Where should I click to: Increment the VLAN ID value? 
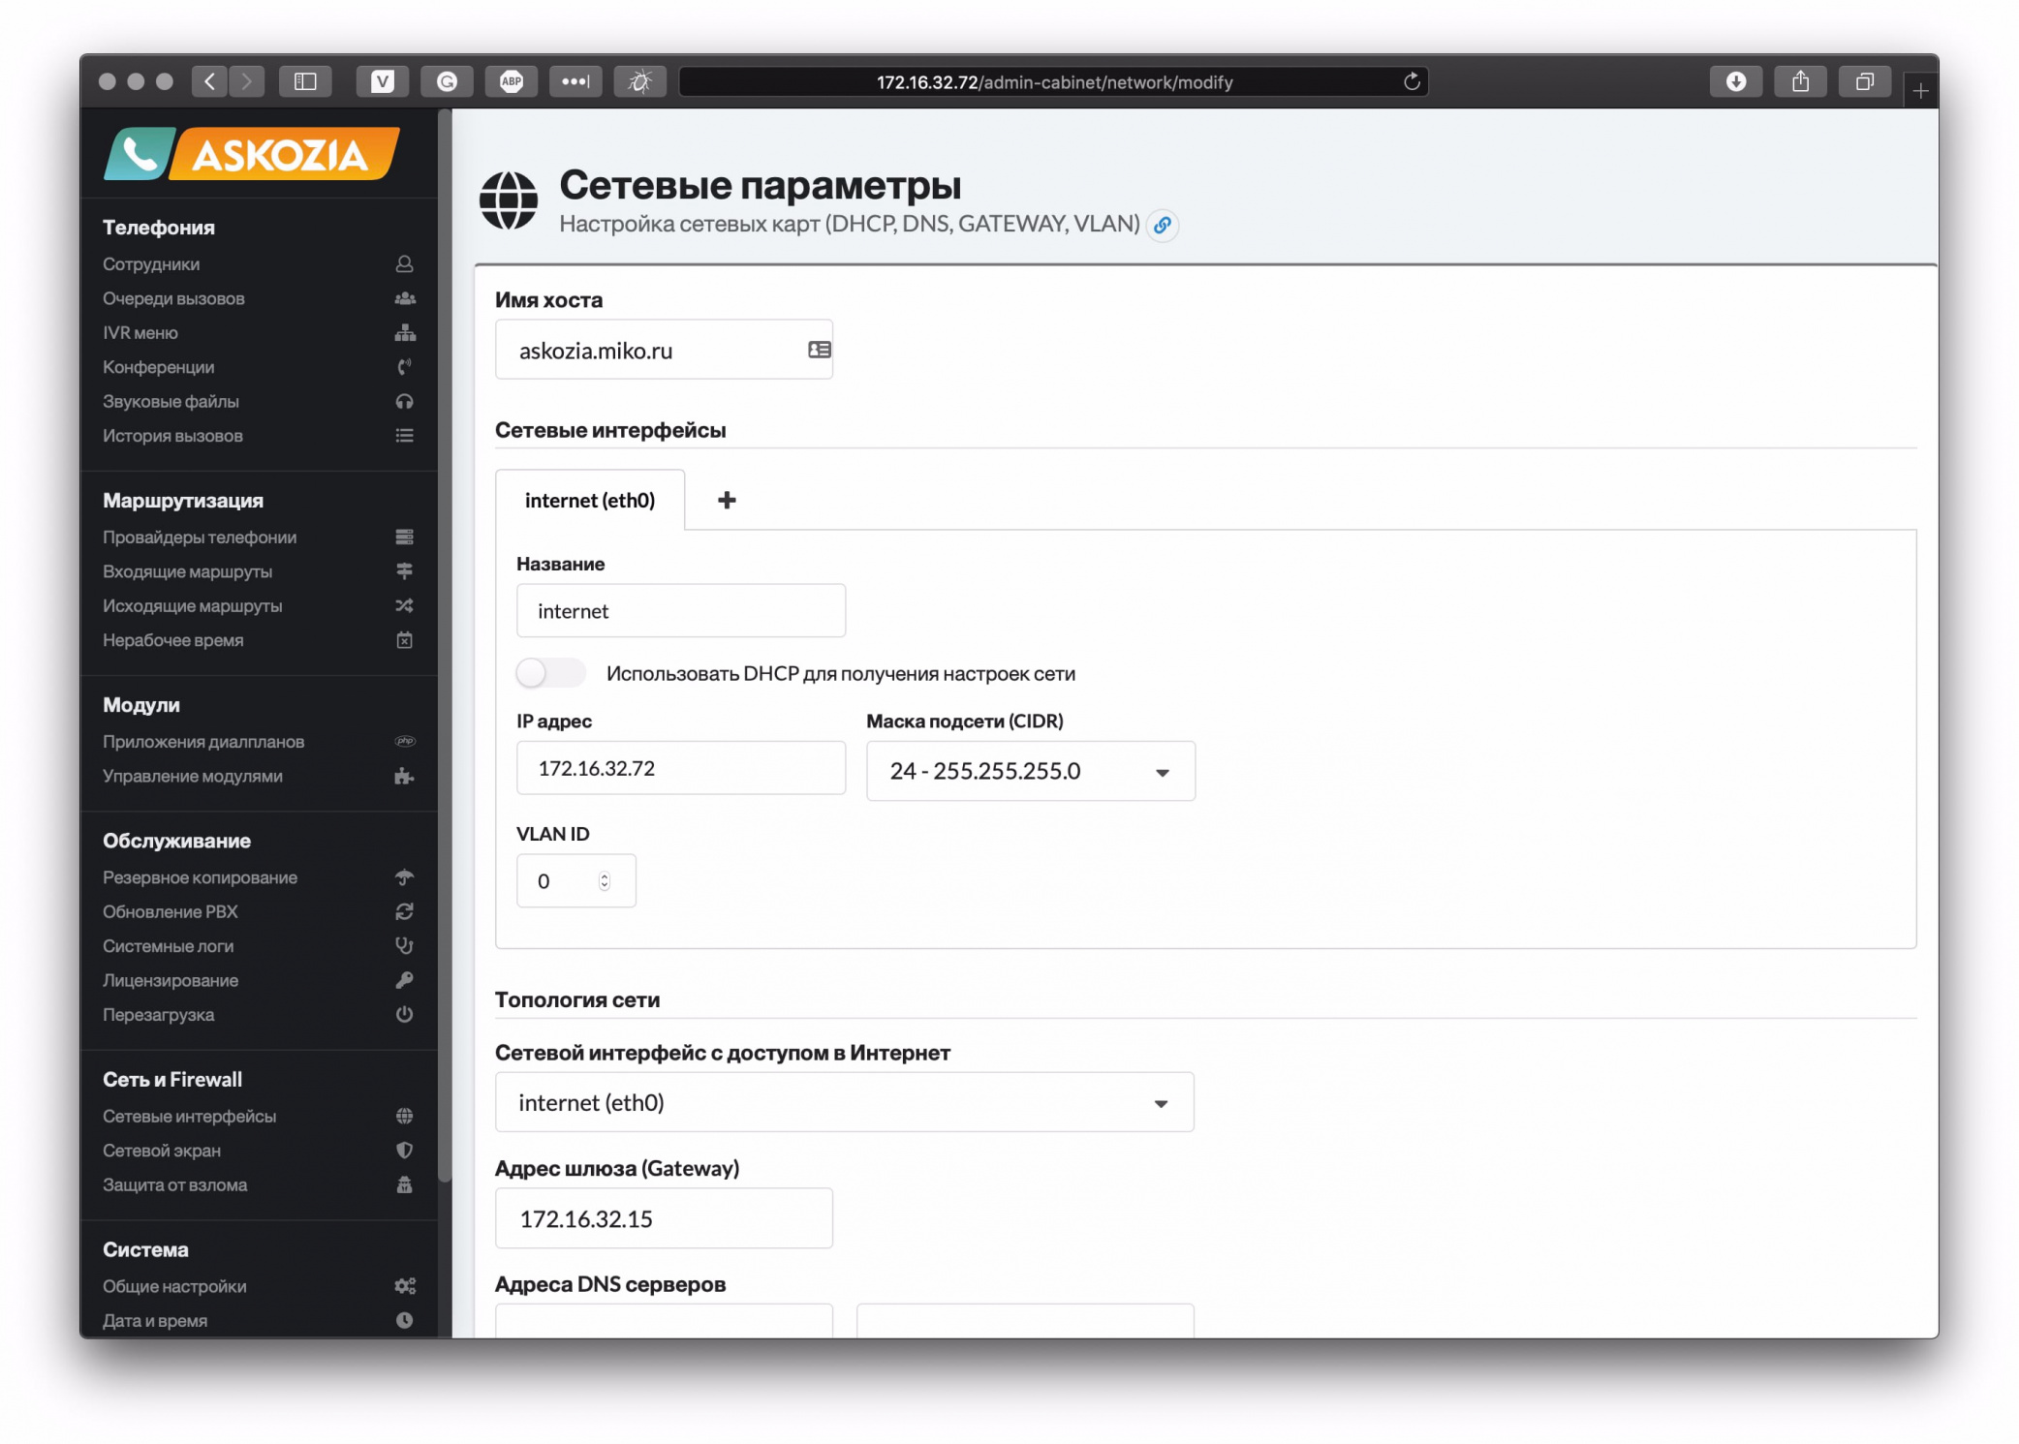coord(603,875)
